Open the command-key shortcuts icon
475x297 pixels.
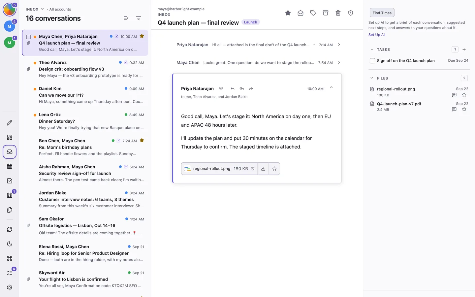click(x=10, y=258)
